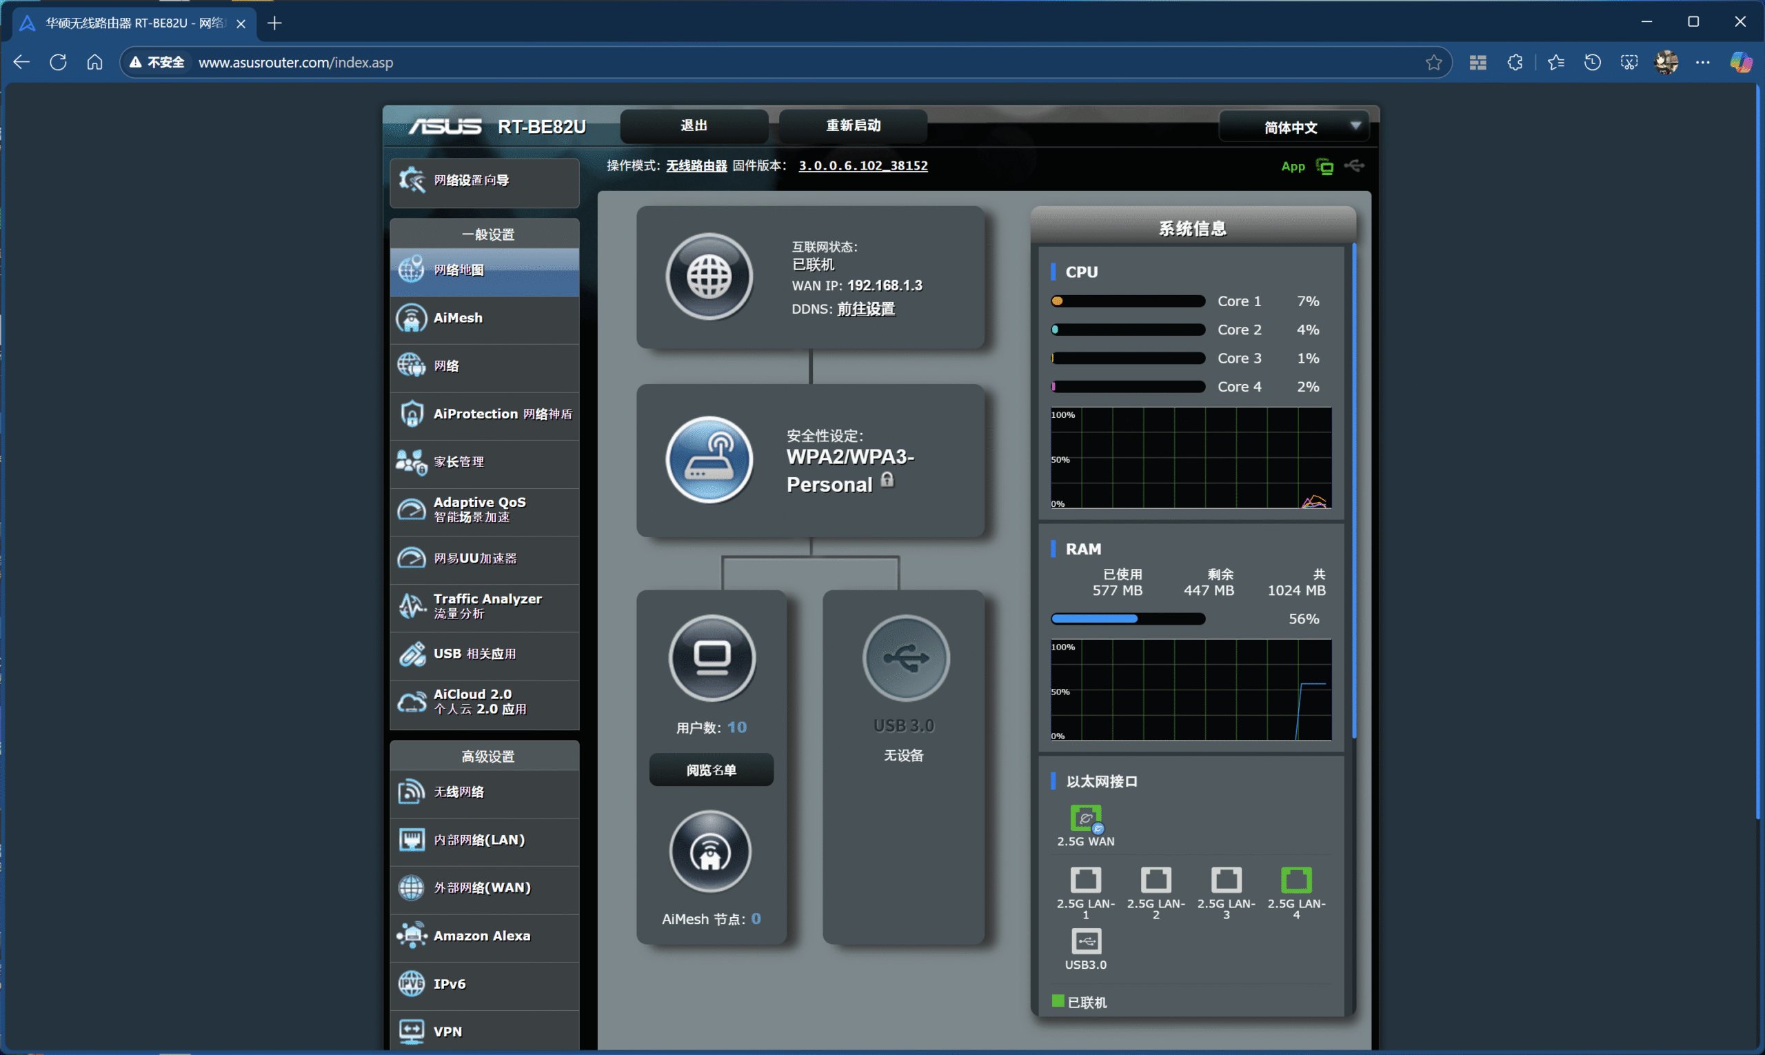The image size is (1765, 1055).
Task: Click the WPA2/WPA3-Personal security text
Action: (850, 471)
